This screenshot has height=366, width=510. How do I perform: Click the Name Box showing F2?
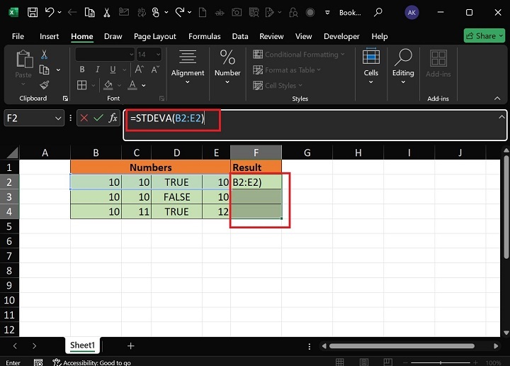[x=34, y=118]
